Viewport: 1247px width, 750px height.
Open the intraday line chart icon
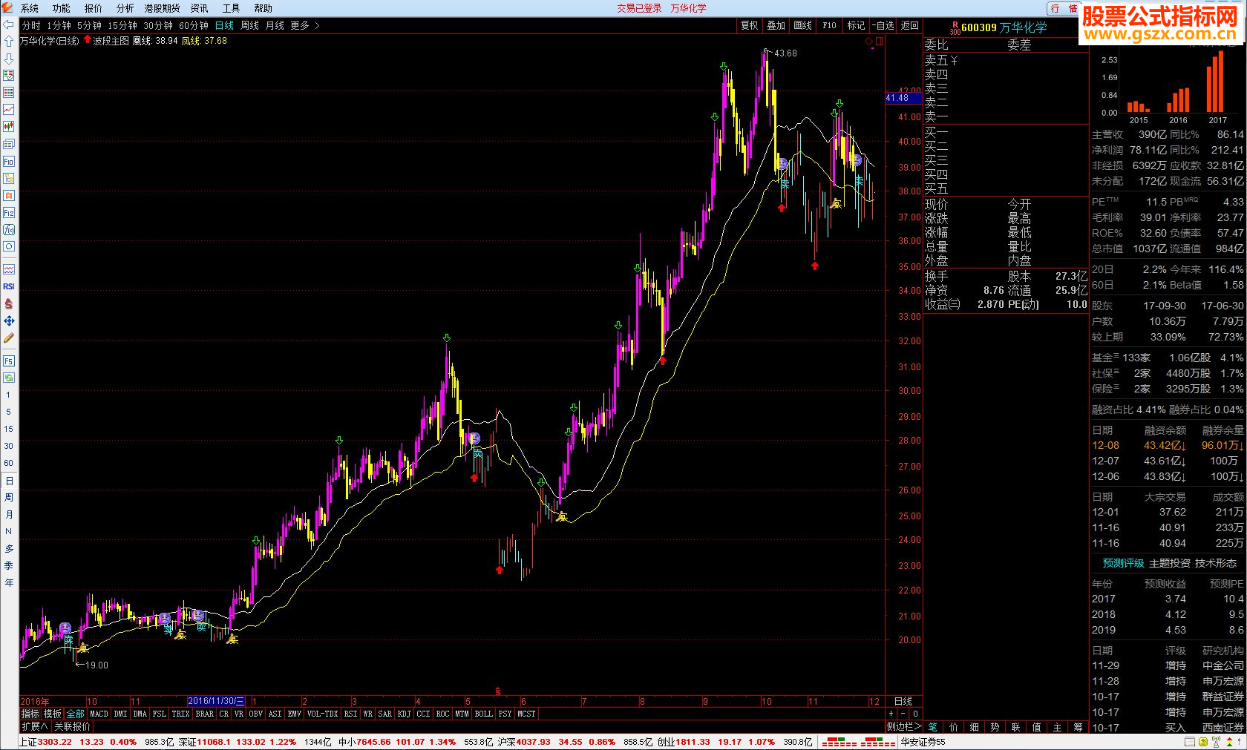pyautogui.click(x=9, y=110)
